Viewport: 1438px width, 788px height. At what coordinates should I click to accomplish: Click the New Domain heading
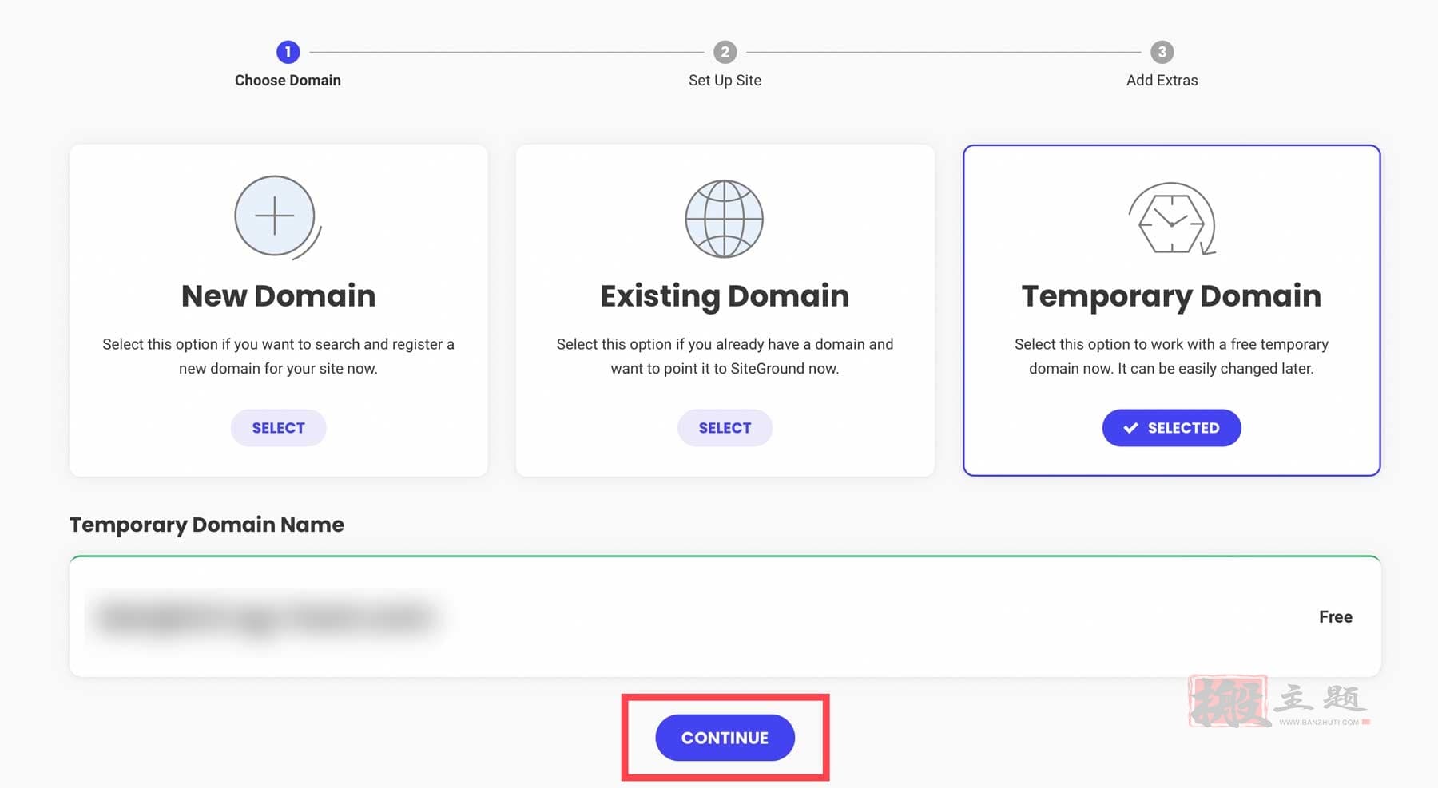click(278, 295)
